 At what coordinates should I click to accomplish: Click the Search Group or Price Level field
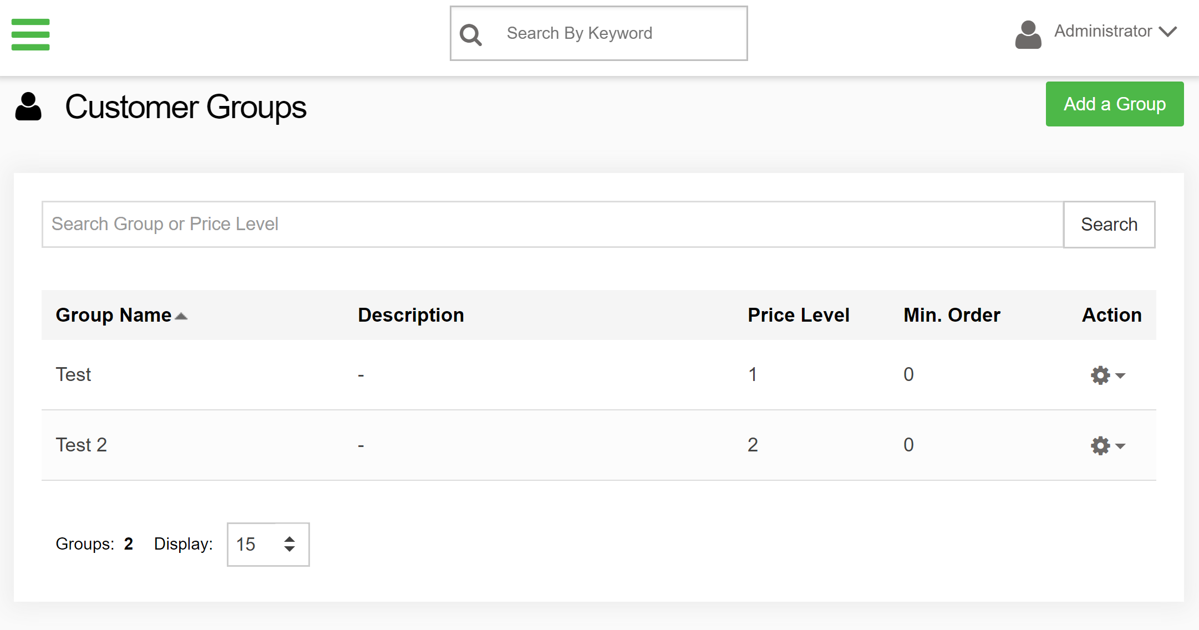tap(388, 224)
